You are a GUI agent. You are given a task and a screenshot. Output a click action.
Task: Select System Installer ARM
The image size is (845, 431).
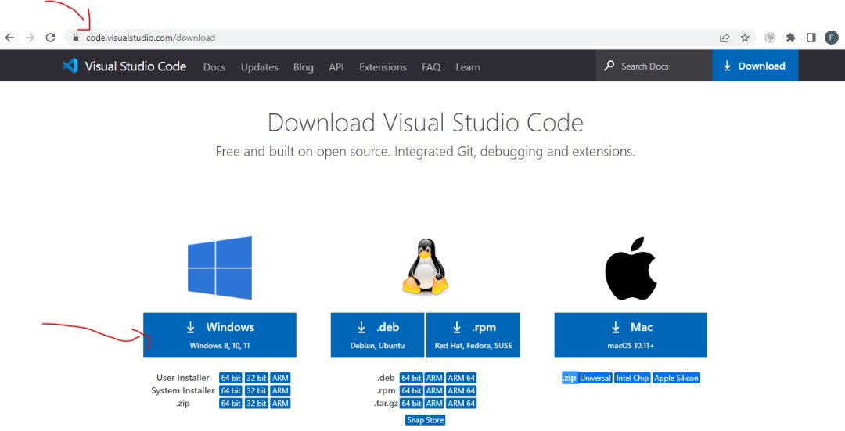point(280,390)
